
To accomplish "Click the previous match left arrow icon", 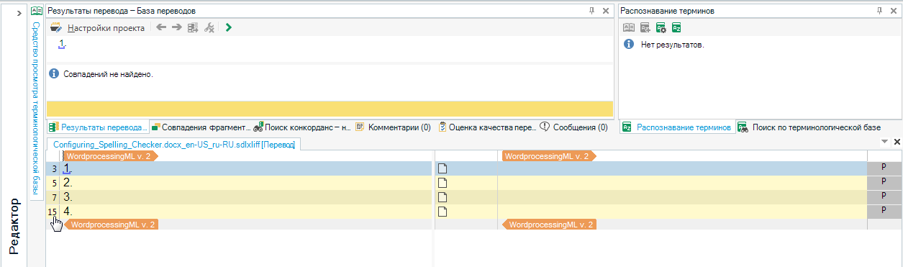I will [161, 28].
